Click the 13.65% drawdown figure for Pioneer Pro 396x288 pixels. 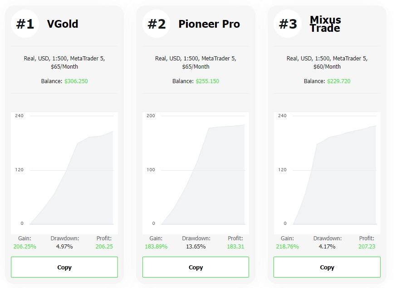(x=196, y=246)
